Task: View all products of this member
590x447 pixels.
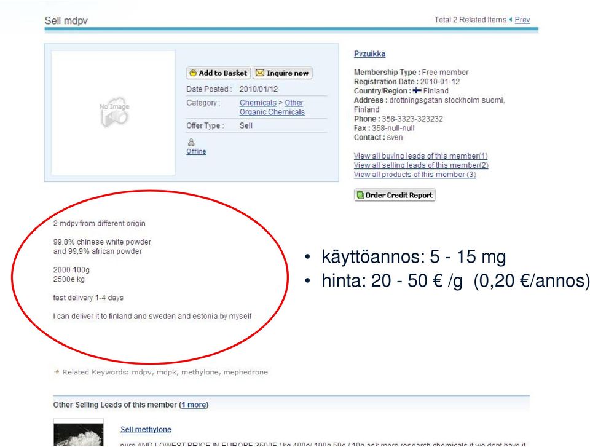Action: coord(415,175)
